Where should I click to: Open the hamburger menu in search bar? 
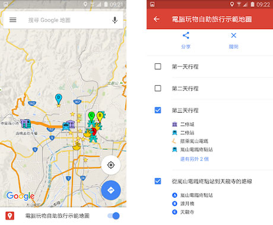[13, 20]
